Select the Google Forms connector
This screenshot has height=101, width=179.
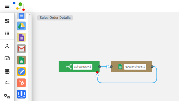(21, 37)
